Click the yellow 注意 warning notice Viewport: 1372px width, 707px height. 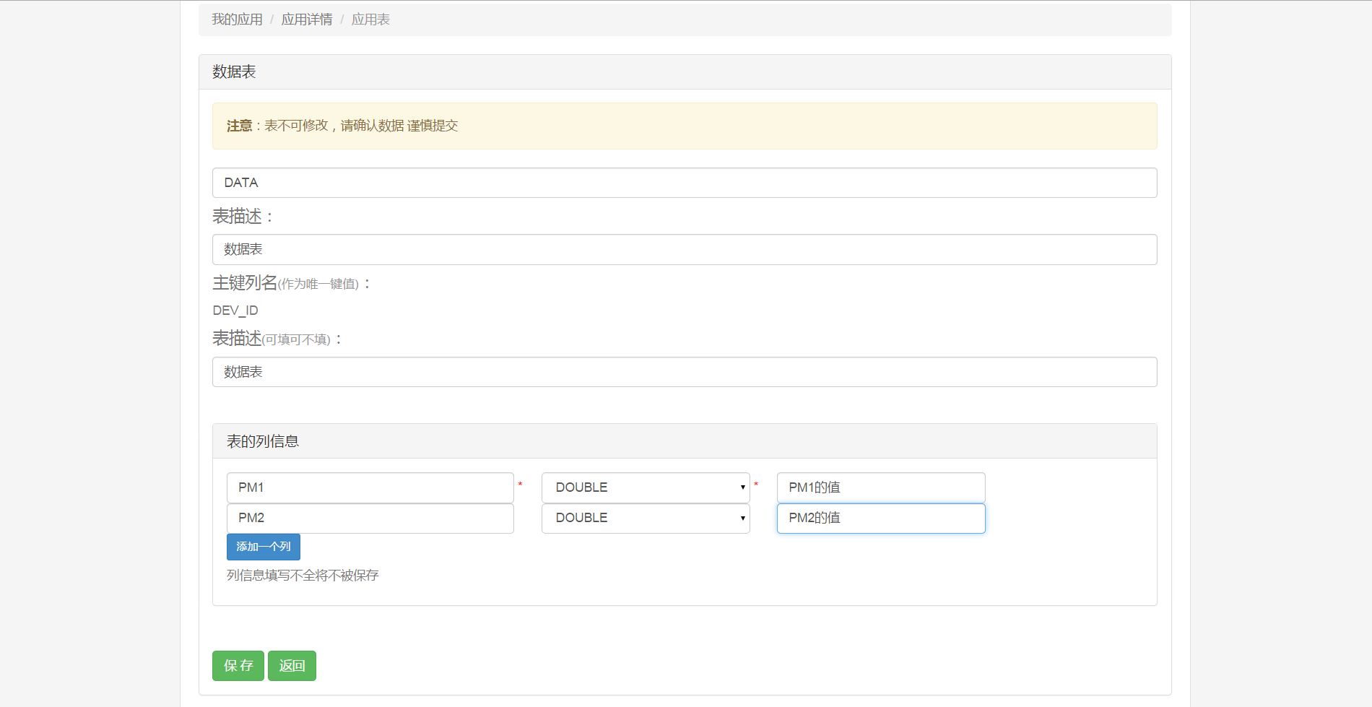[684, 126]
